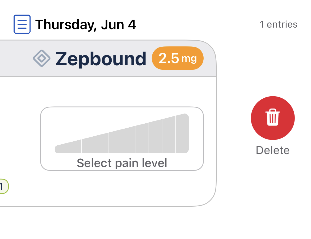Set pain level to the sixth bar
This screenshot has height=239, width=311.
pos(129,140)
